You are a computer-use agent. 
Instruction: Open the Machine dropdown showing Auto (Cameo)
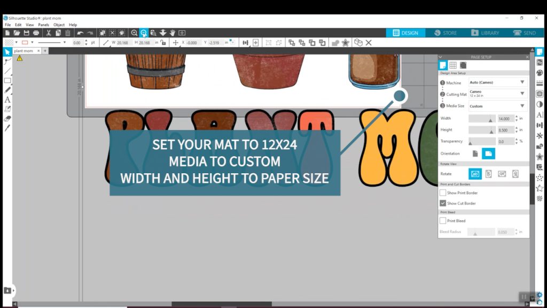click(497, 82)
